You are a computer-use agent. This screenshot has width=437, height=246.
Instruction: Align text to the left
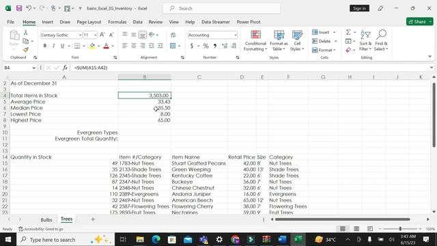click(x=125, y=46)
